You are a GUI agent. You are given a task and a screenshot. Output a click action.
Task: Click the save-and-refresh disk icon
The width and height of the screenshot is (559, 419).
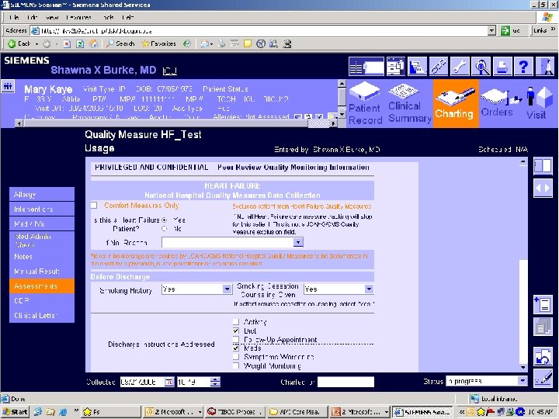(x=543, y=357)
